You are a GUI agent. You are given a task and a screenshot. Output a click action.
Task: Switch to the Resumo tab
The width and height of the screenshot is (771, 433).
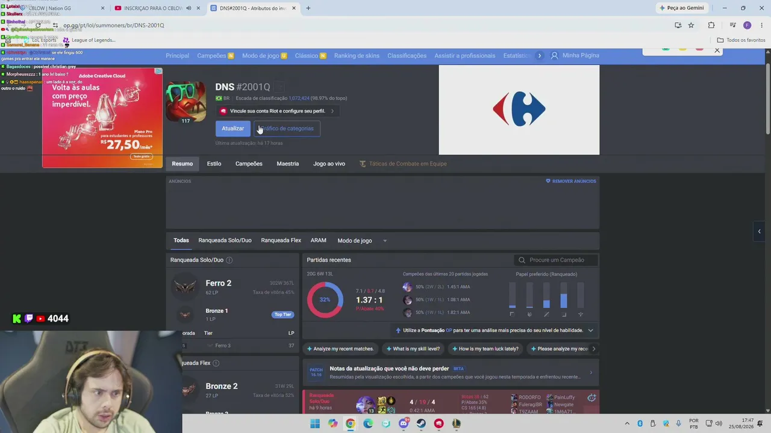[x=183, y=164]
